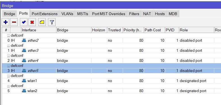Sort by the PVID column header
The height and width of the screenshot is (105, 221).
pyautogui.click(x=172, y=30)
